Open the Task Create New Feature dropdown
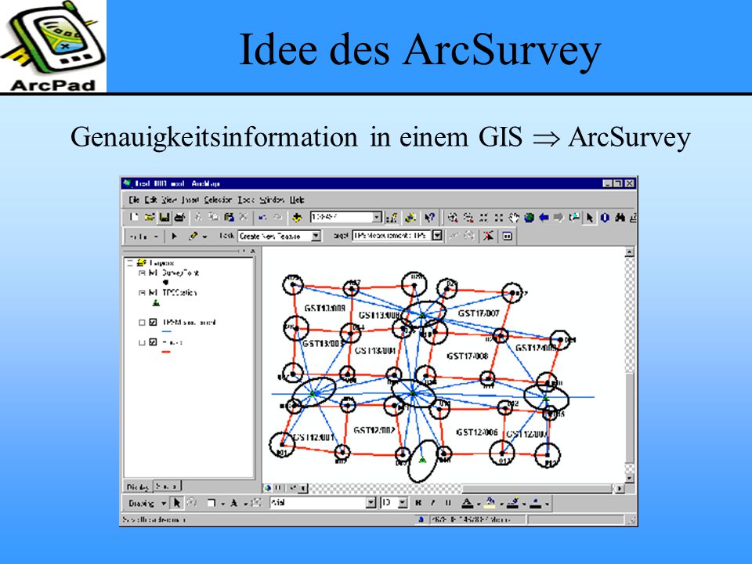752x564 pixels. 316,236
